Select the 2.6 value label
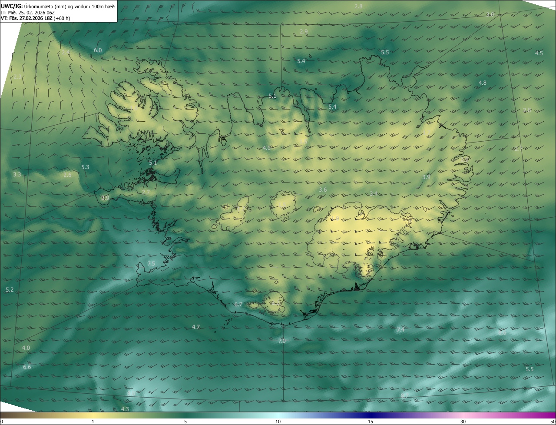Viewport: 556px width, 425px height. pyautogui.click(x=67, y=175)
